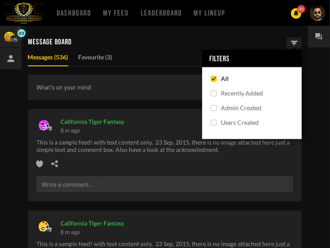Viewport: 330px width, 248px height.
Task: Switch to Messages (536) tab
Action: (48, 57)
